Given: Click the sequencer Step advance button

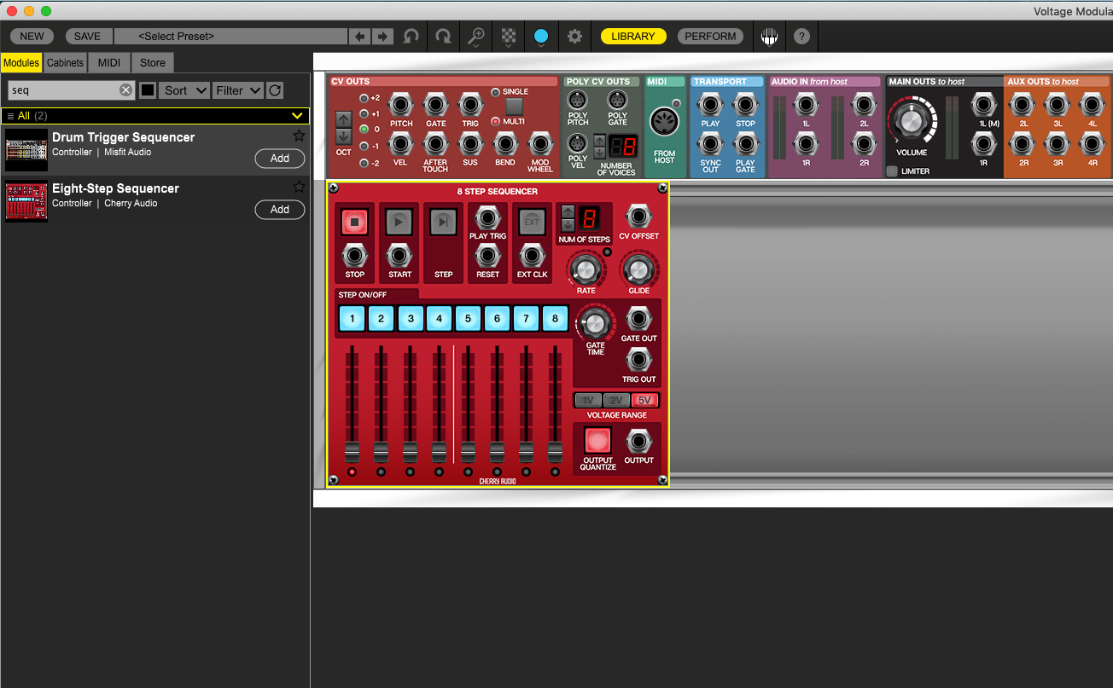Looking at the screenshot, I should point(443,223).
